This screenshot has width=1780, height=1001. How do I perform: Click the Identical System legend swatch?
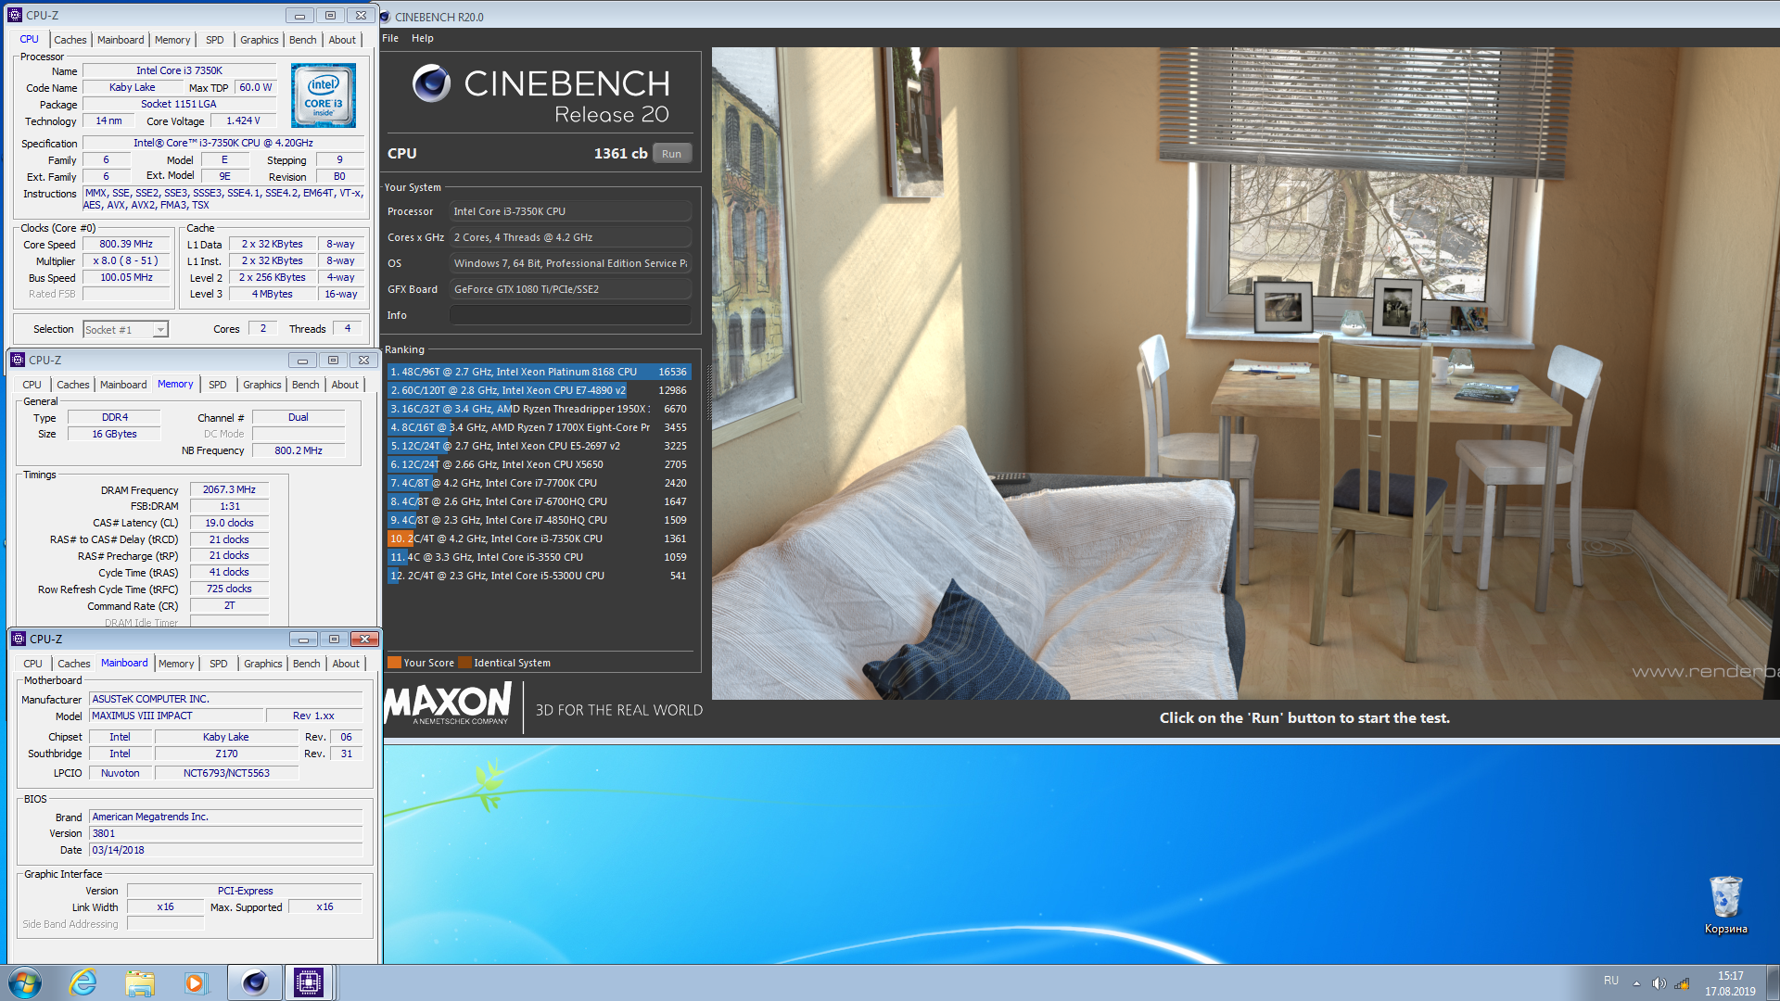(465, 663)
